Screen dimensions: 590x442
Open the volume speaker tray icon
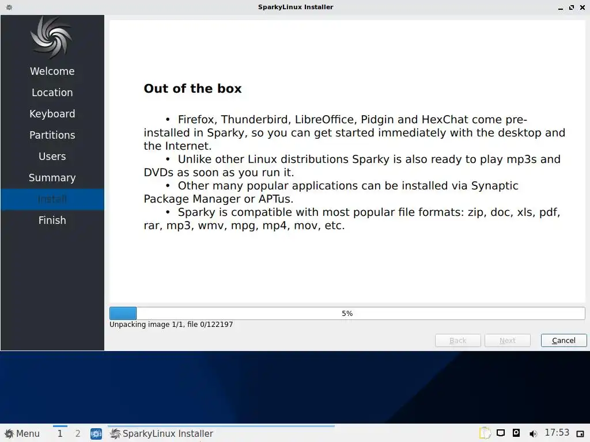coord(533,433)
